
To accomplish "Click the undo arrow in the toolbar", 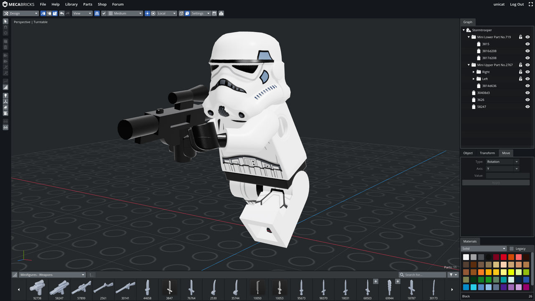I will pyautogui.click(x=62, y=13).
